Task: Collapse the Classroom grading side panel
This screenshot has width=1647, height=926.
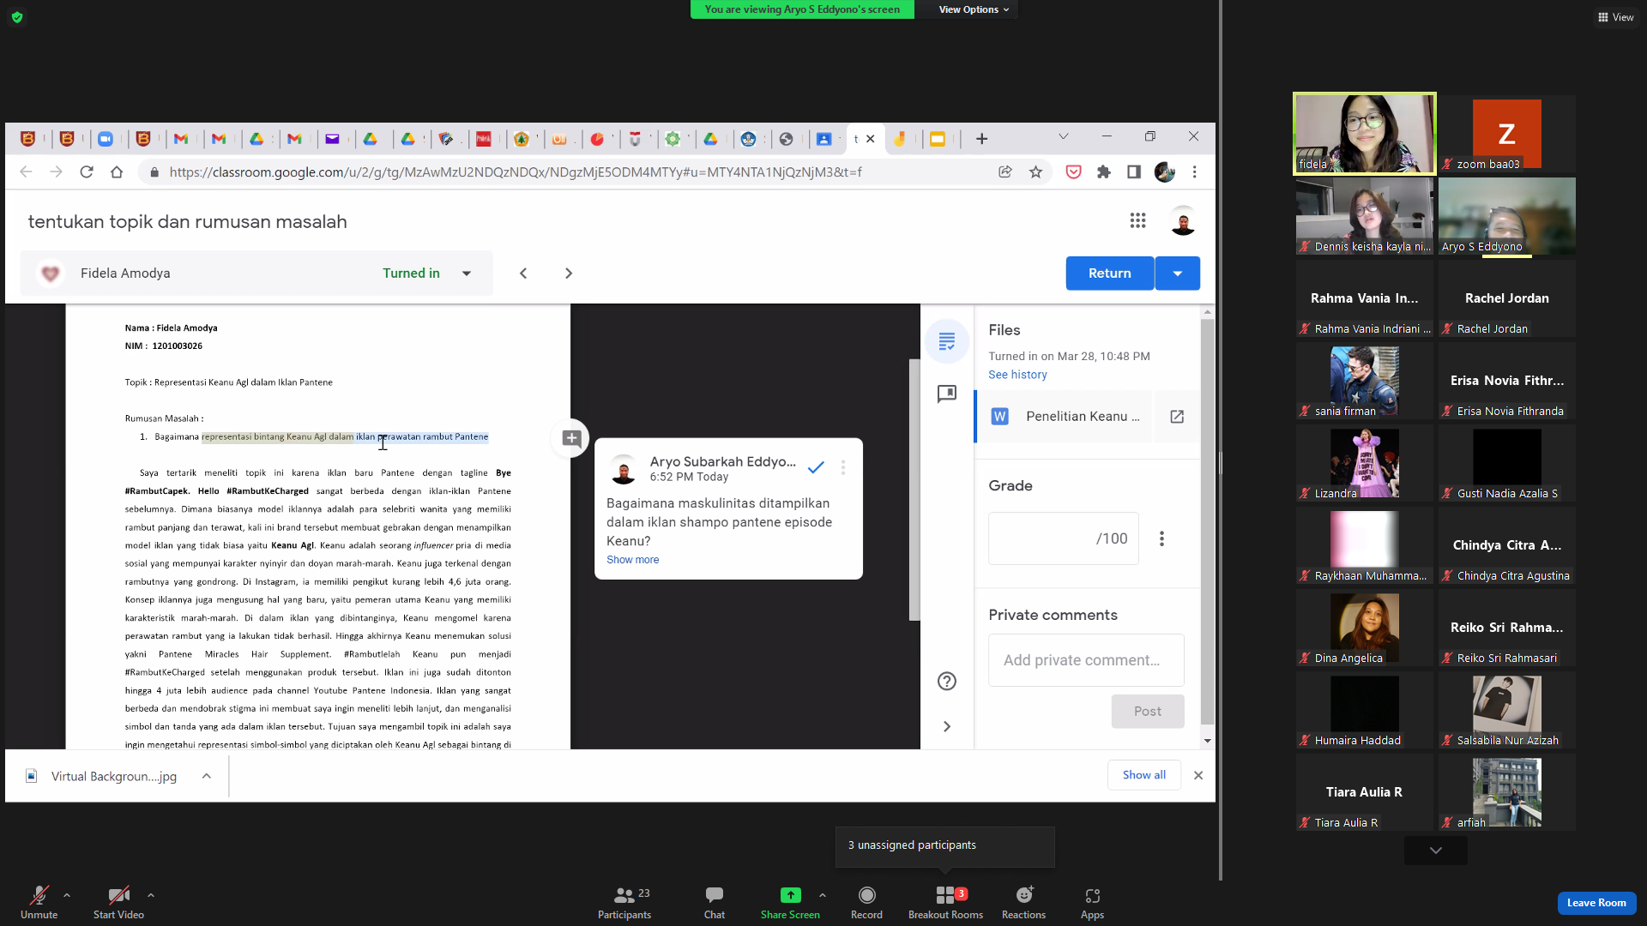Action: coord(947,726)
